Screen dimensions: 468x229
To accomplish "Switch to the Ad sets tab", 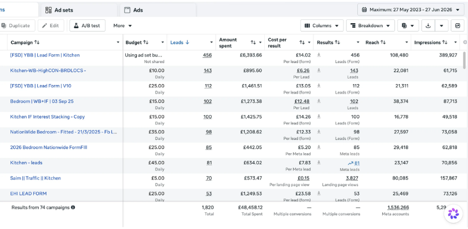I will (x=59, y=10).
